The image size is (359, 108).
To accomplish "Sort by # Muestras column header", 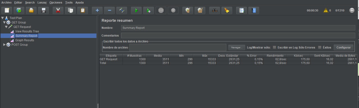I will (134, 56).
